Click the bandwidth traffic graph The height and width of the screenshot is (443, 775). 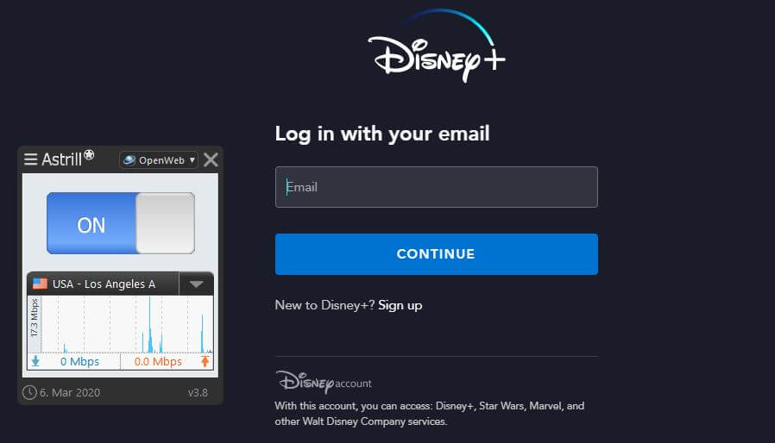[x=127, y=324]
